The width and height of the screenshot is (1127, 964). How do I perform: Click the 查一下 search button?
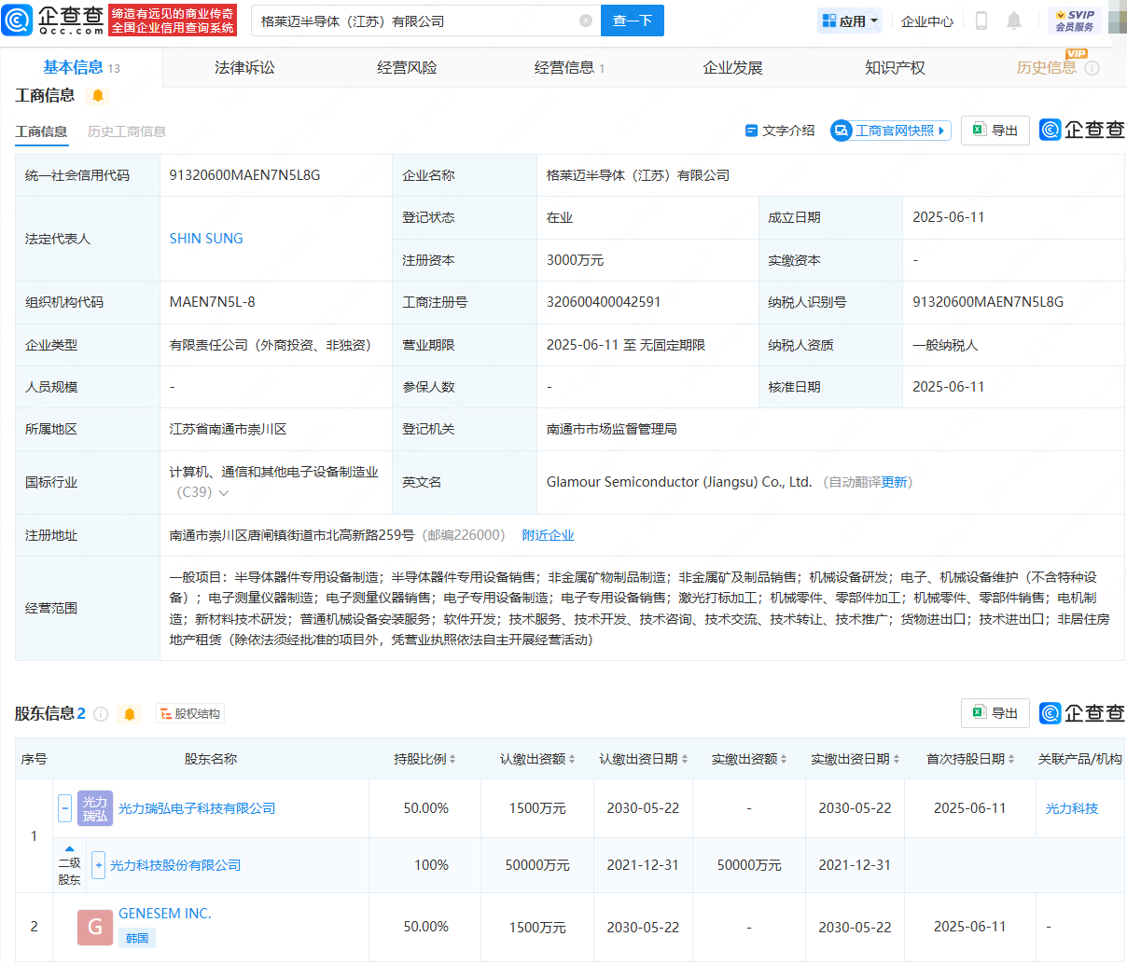pyautogui.click(x=632, y=21)
